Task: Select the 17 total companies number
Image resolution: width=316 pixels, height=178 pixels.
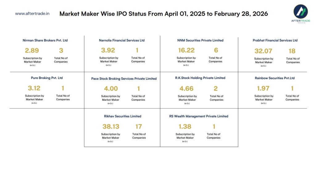Action: 139,126
